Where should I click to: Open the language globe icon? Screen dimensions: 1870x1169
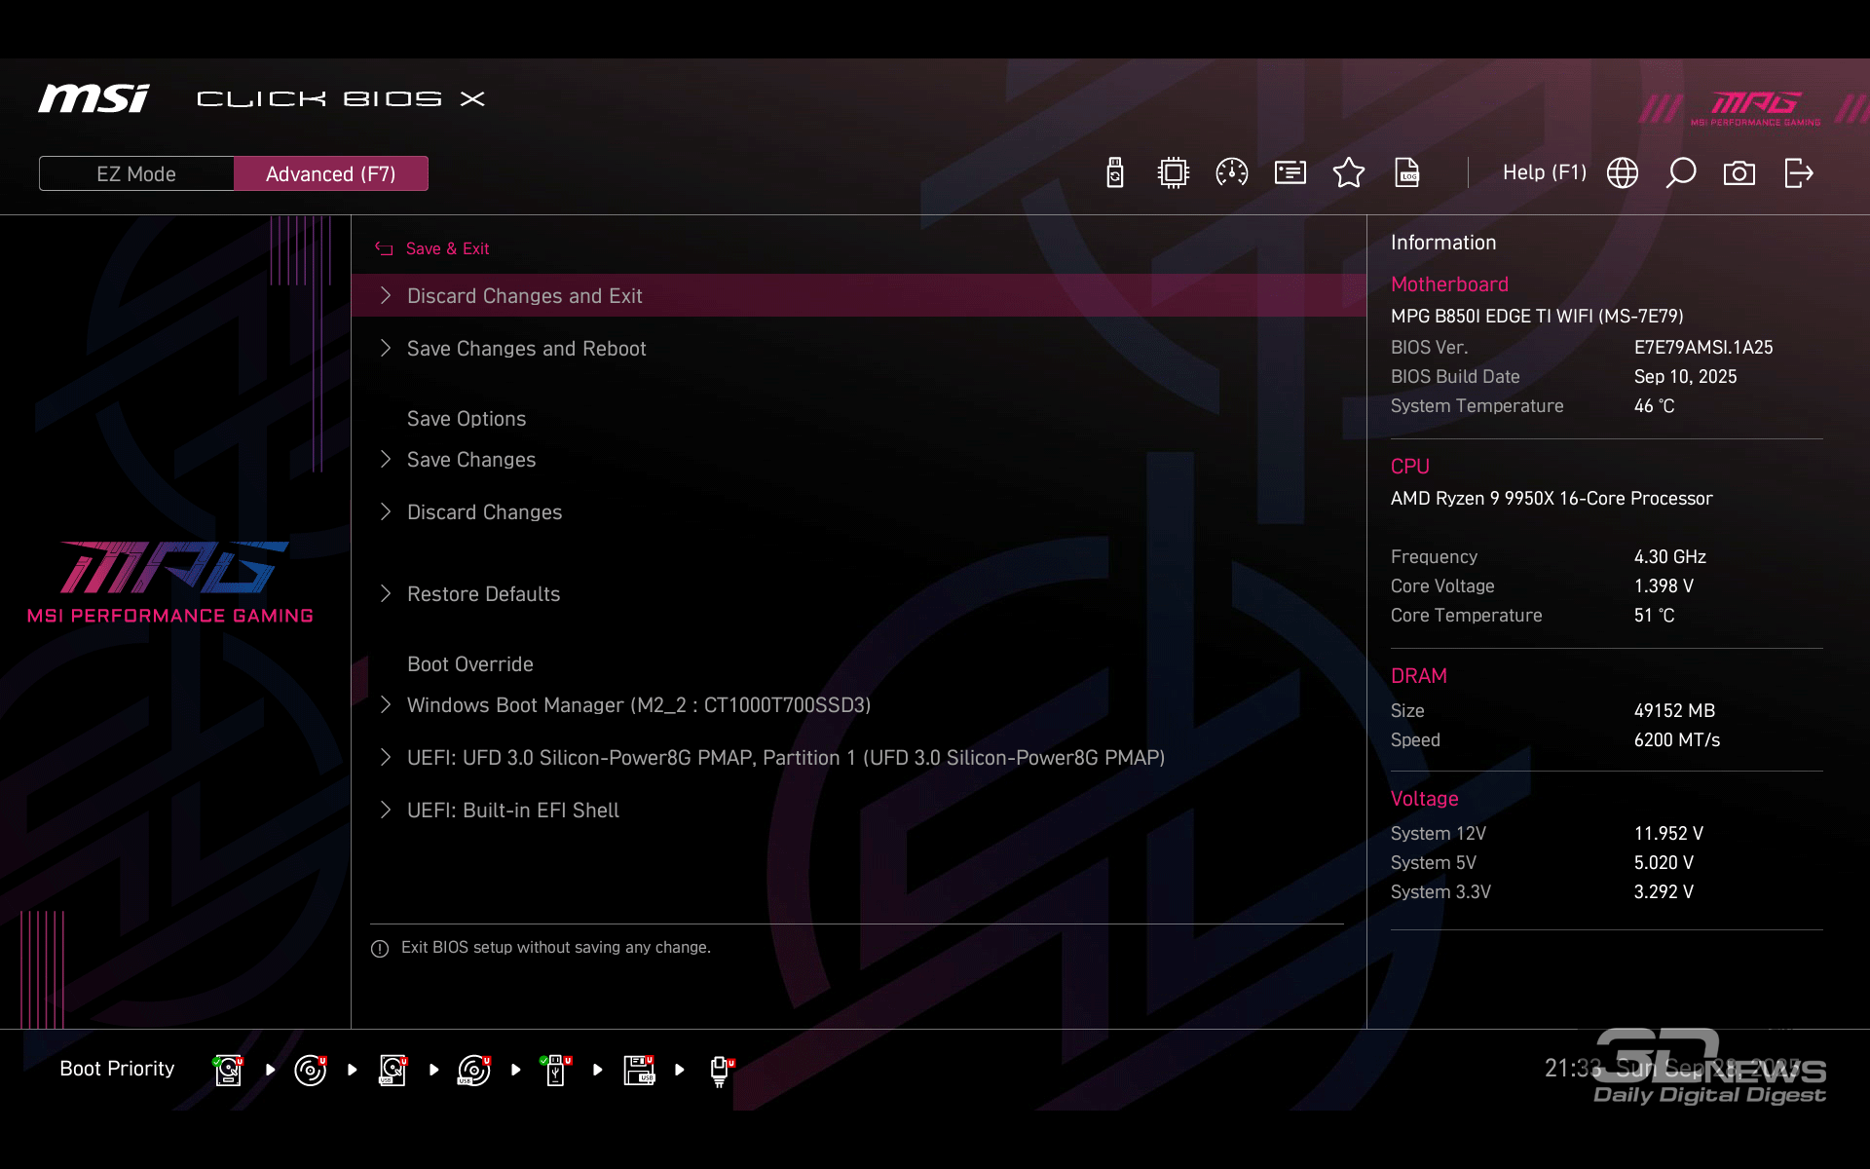[x=1623, y=173]
